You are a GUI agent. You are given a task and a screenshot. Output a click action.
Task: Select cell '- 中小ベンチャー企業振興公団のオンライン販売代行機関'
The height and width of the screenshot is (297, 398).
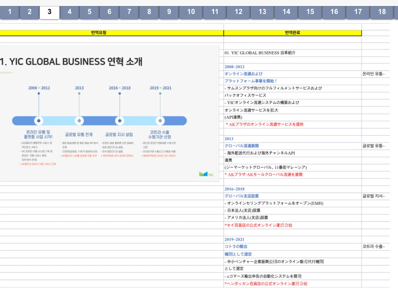click(293, 262)
